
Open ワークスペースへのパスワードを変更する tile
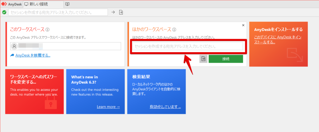pyautogui.click(x=34, y=91)
